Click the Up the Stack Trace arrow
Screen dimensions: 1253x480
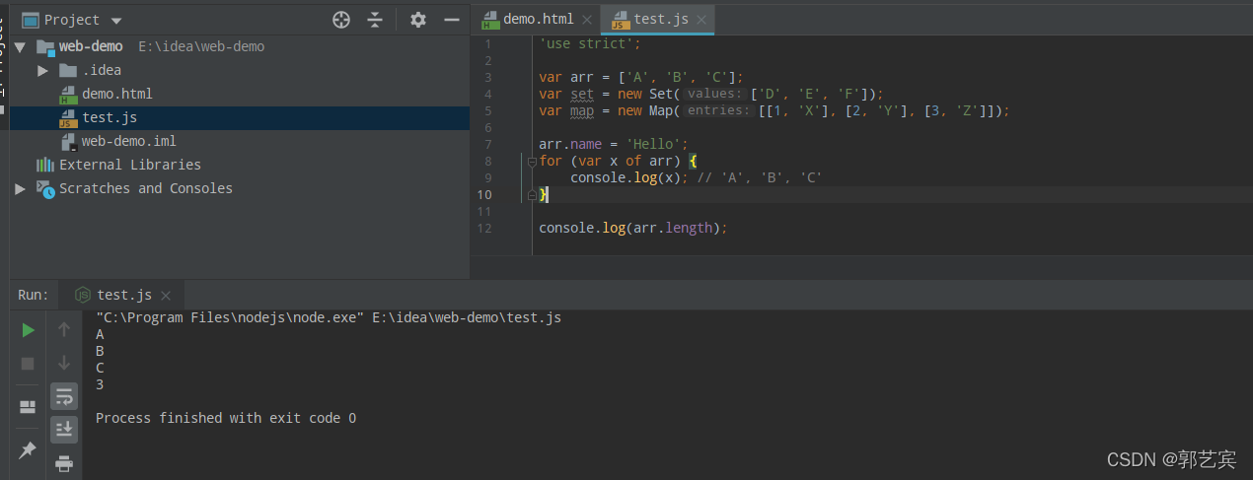64,329
